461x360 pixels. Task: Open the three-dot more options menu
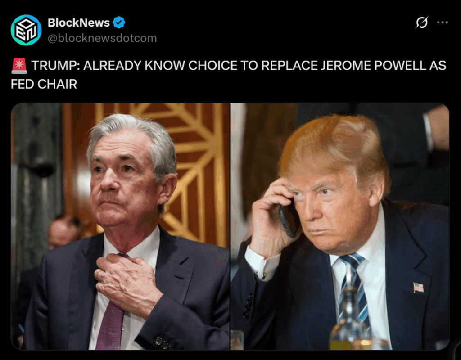442,22
